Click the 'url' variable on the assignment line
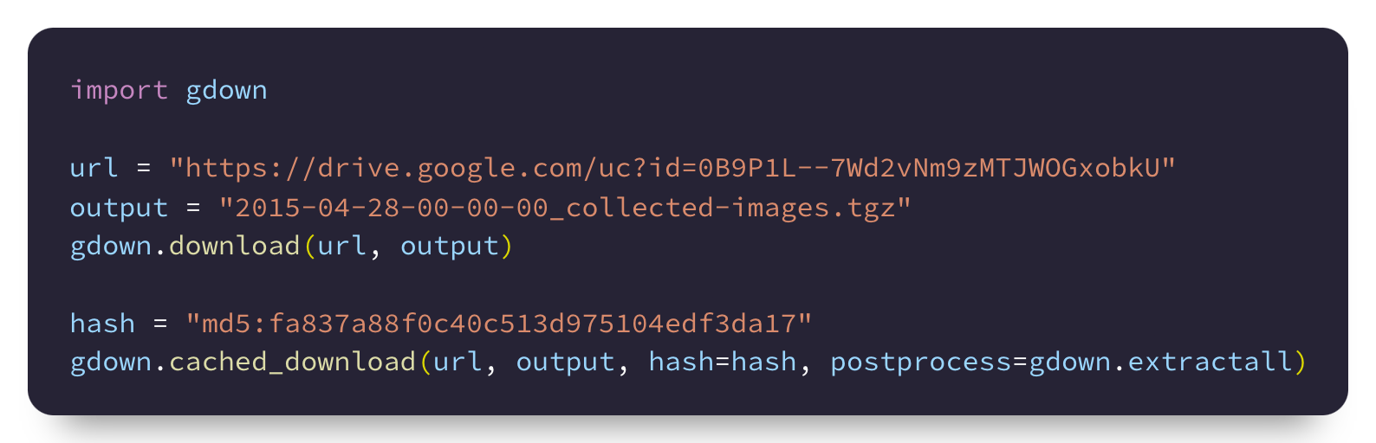The width and height of the screenshot is (1376, 443). [94, 167]
